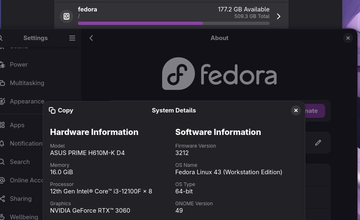
Task: Close the Settings window
Action: pos(348,38)
